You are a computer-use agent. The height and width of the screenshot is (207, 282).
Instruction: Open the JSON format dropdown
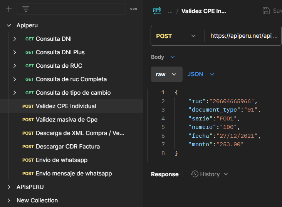coord(201,74)
